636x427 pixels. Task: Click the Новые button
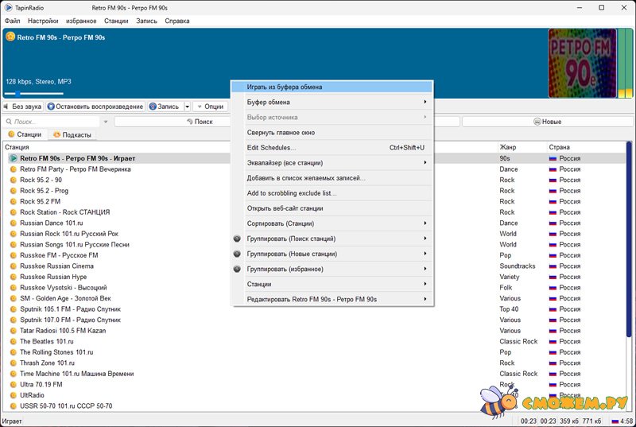546,122
